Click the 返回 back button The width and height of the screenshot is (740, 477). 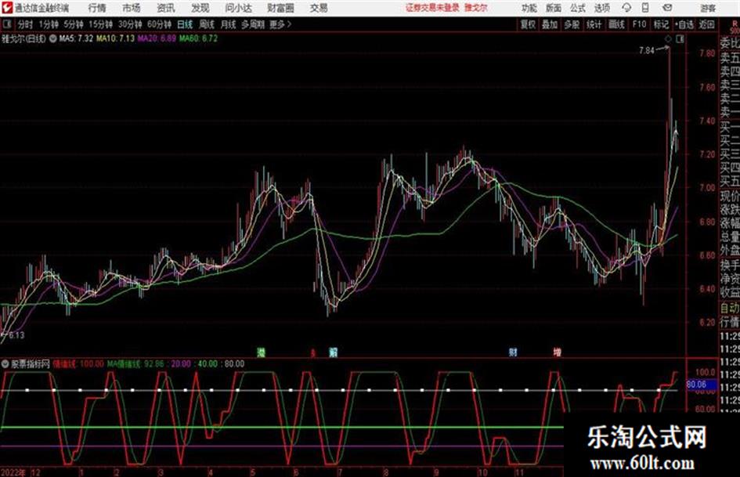tap(707, 24)
